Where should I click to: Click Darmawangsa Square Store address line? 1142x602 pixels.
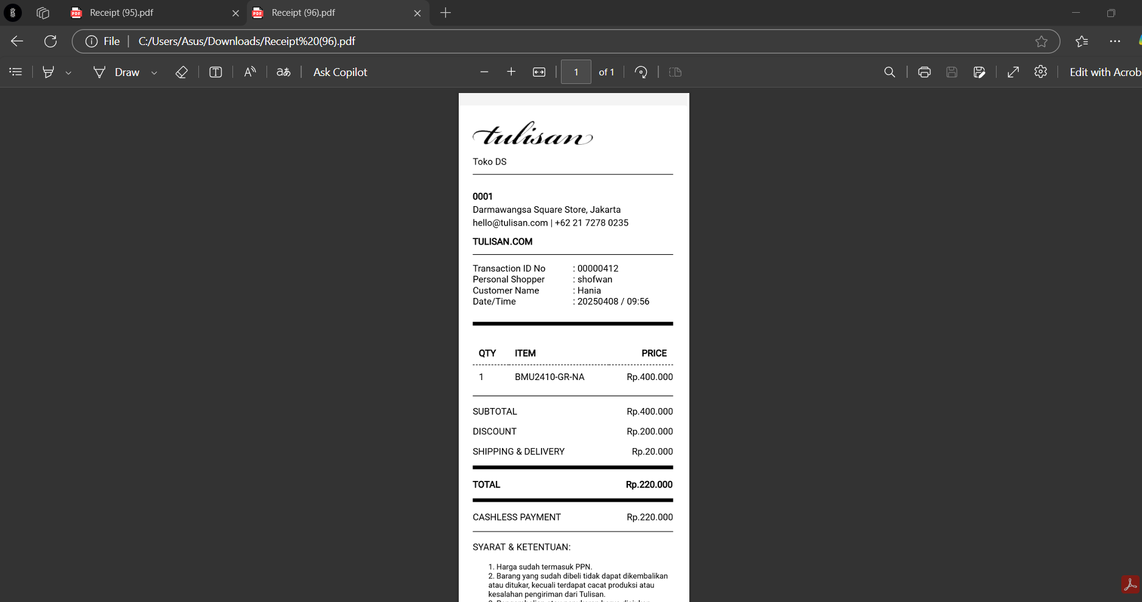coord(546,210)
